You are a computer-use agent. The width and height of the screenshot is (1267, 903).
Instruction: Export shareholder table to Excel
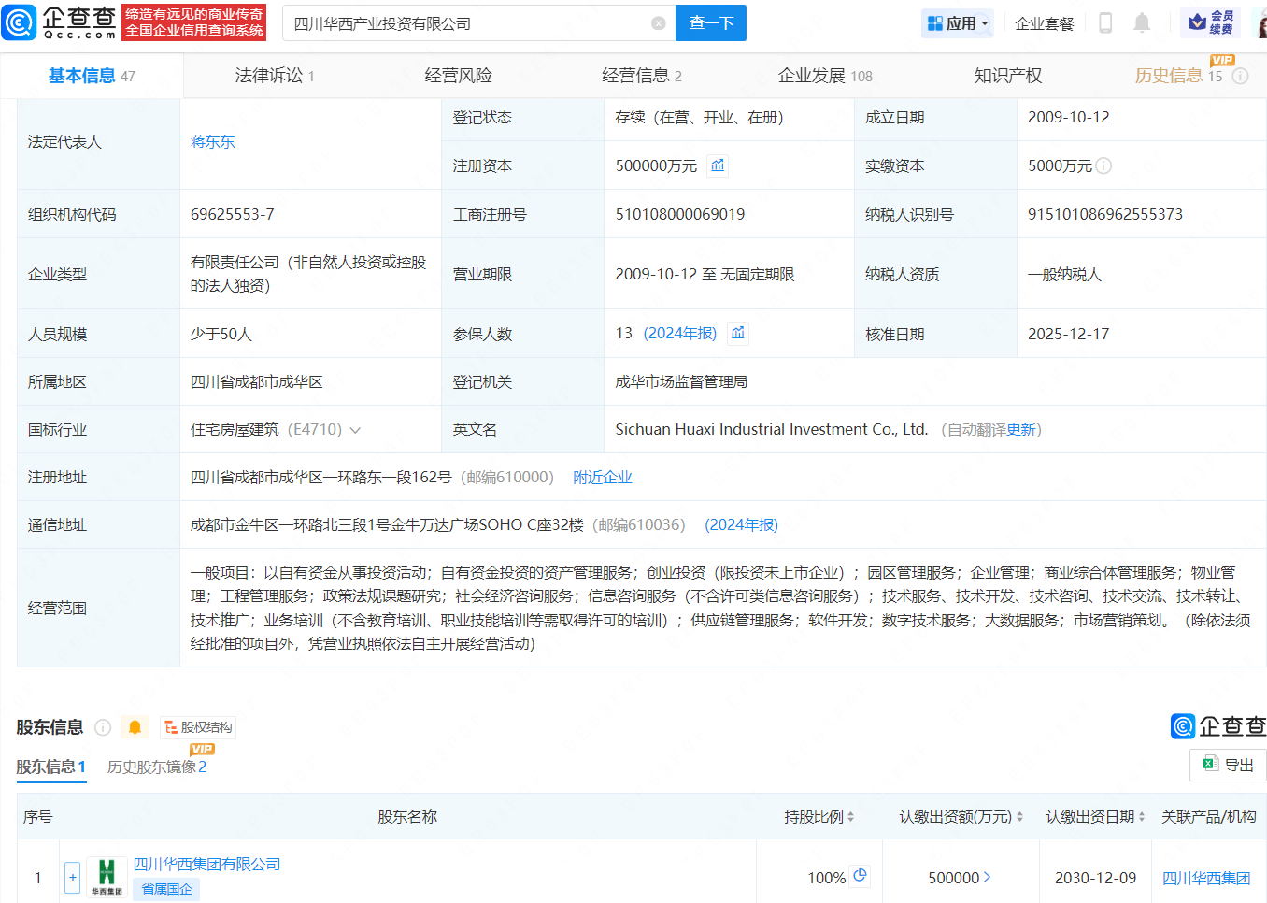pyautogui.click(x=1228, y=765)
